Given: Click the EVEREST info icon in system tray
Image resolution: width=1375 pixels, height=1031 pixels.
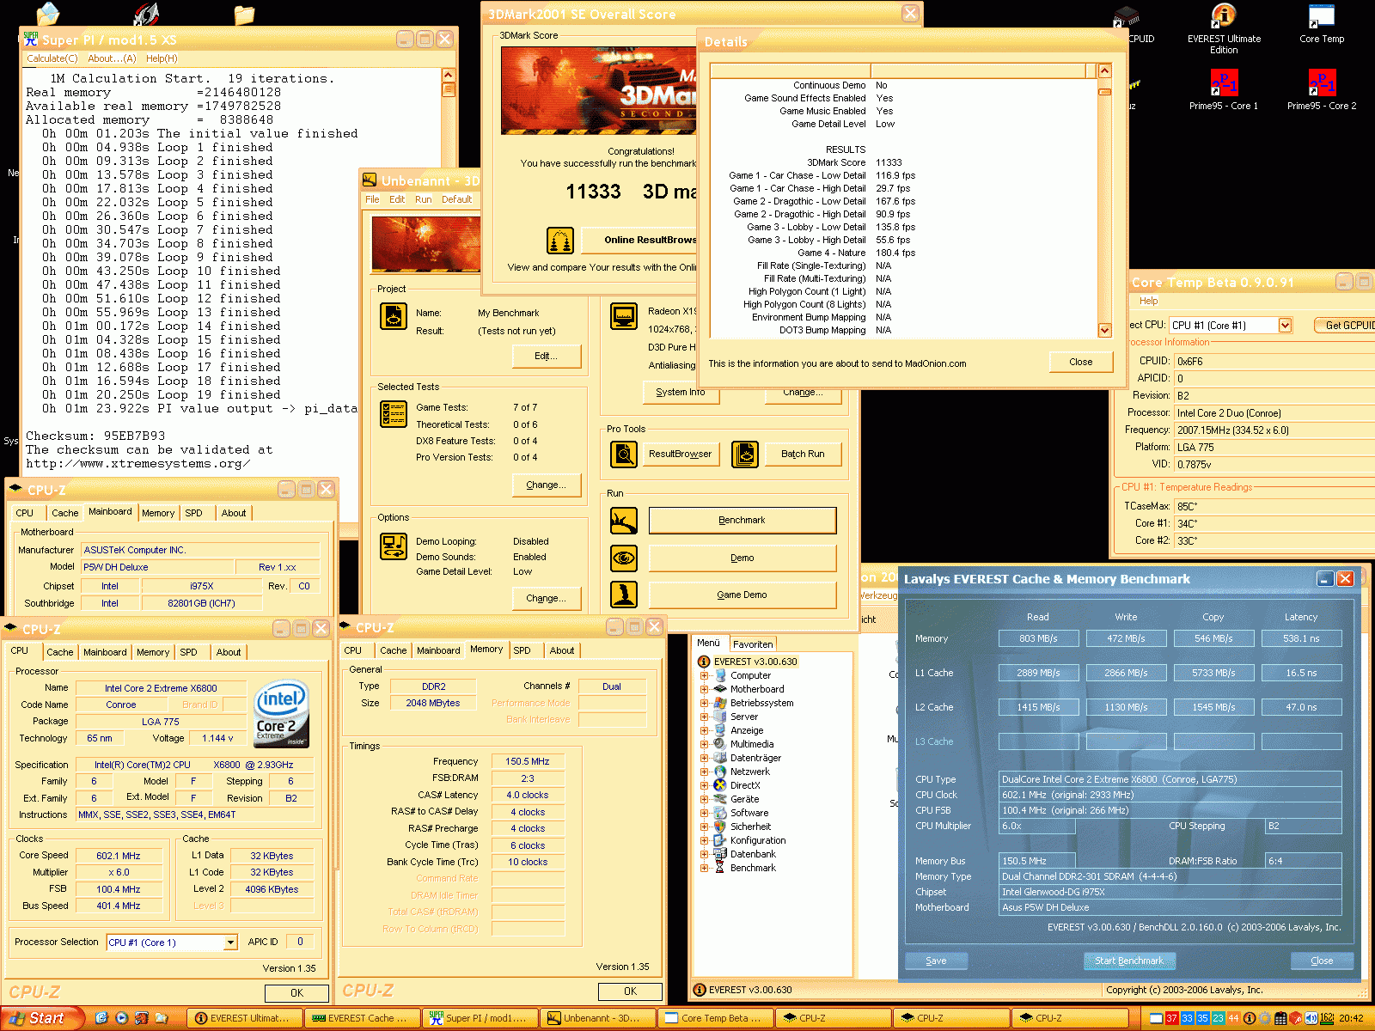Looking at the screenshot, I should 1250,1018.
